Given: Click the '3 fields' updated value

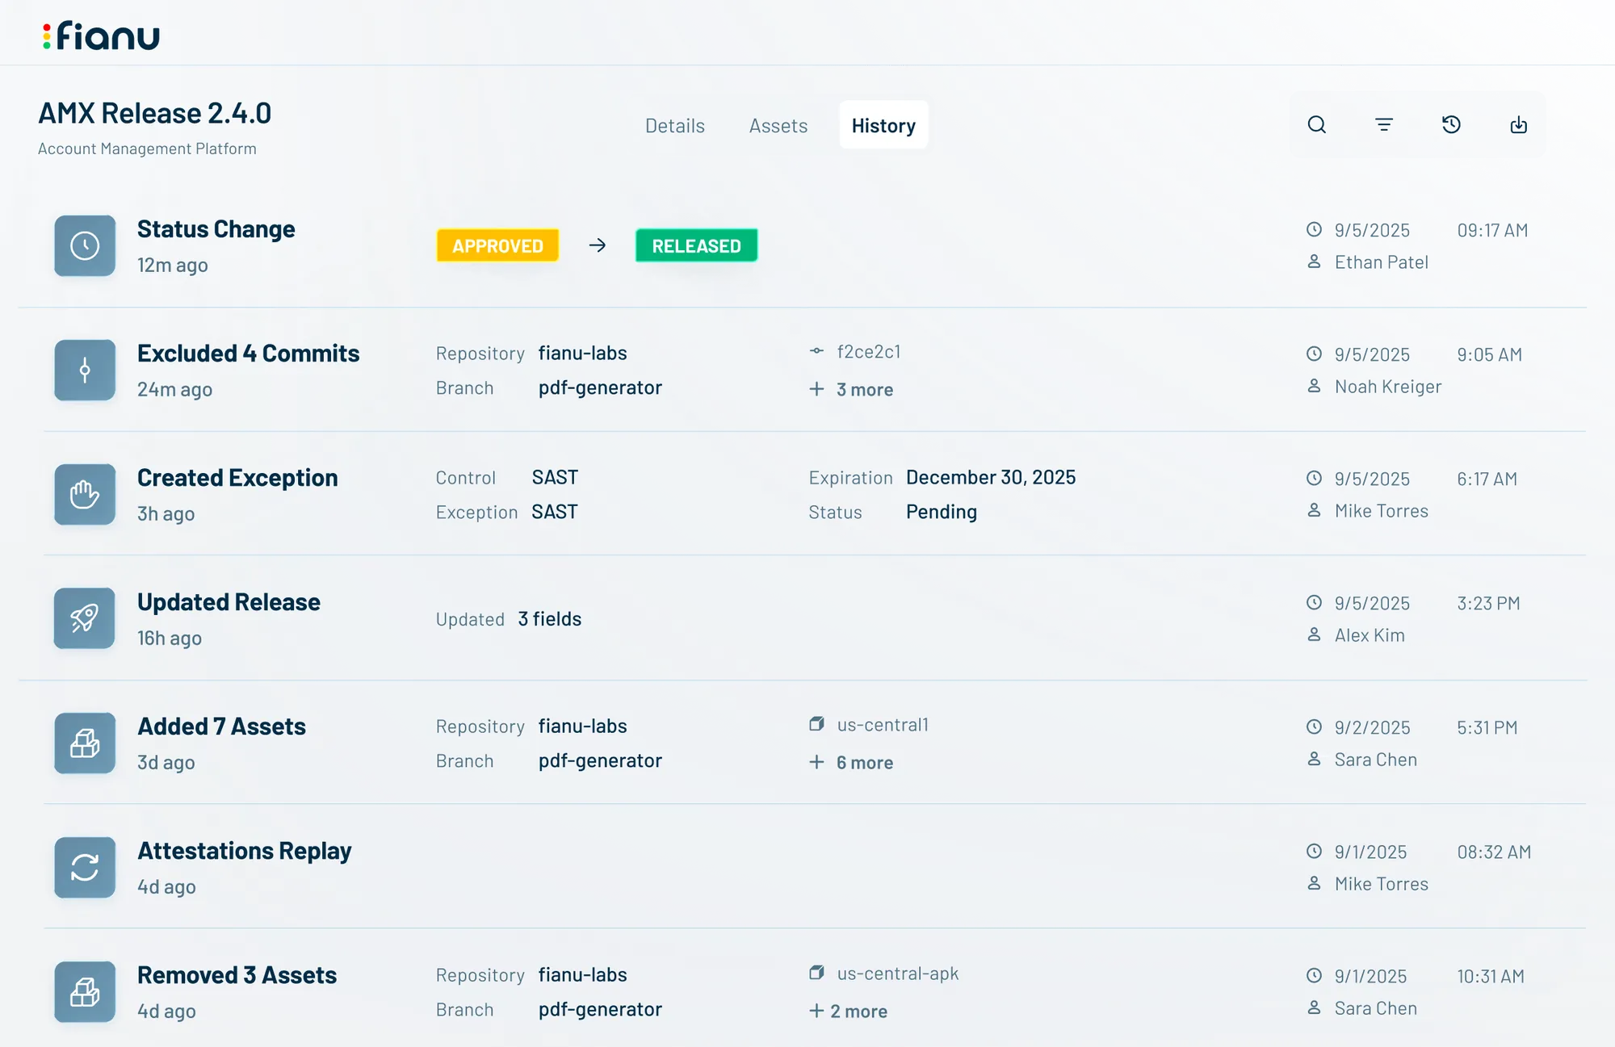Looking at the screenshot, I should pyautogui.click(x=550, y=619).
